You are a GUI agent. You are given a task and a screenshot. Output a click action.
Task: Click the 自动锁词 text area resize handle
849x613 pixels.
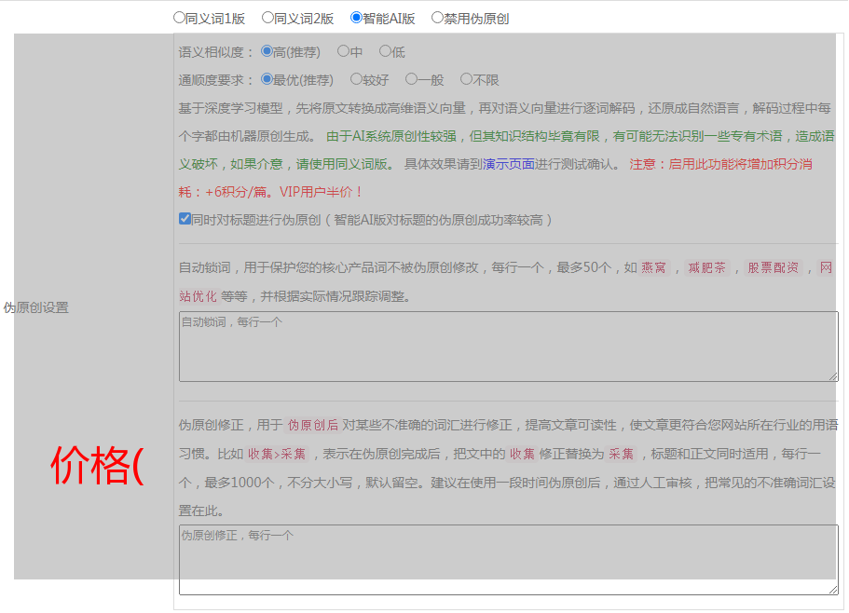[x=833, y=376]
